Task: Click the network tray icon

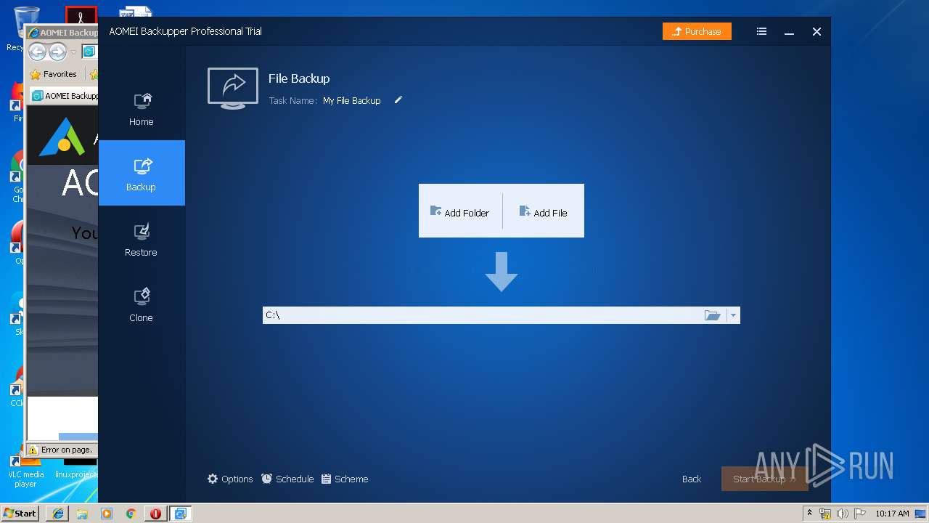Action: tap(825, 514)
